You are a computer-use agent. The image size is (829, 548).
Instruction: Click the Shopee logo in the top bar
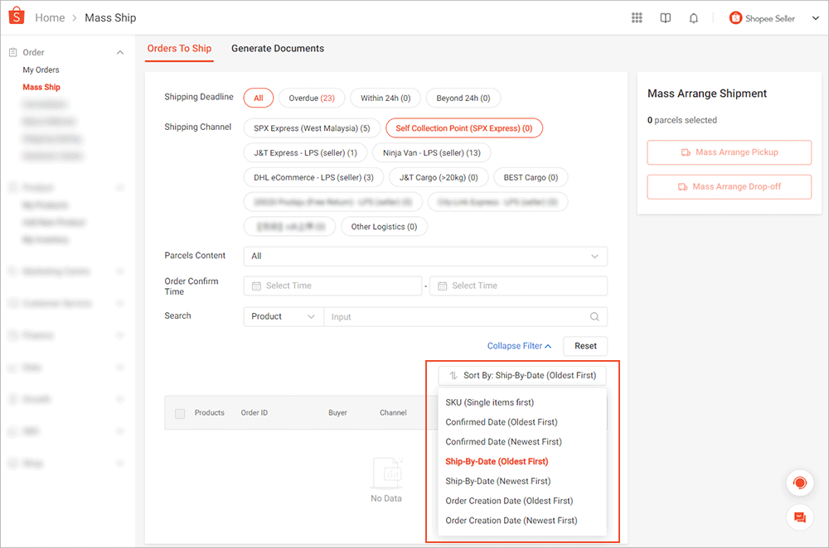[x=16, y=17]
